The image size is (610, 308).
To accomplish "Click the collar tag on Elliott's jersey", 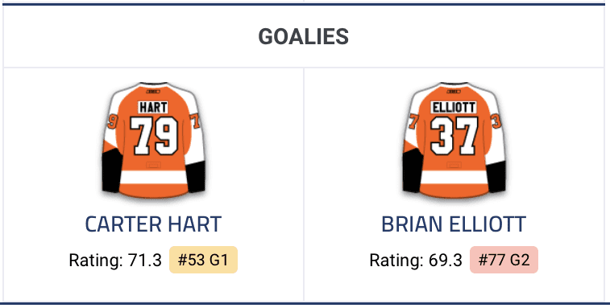I will (454, 92).
